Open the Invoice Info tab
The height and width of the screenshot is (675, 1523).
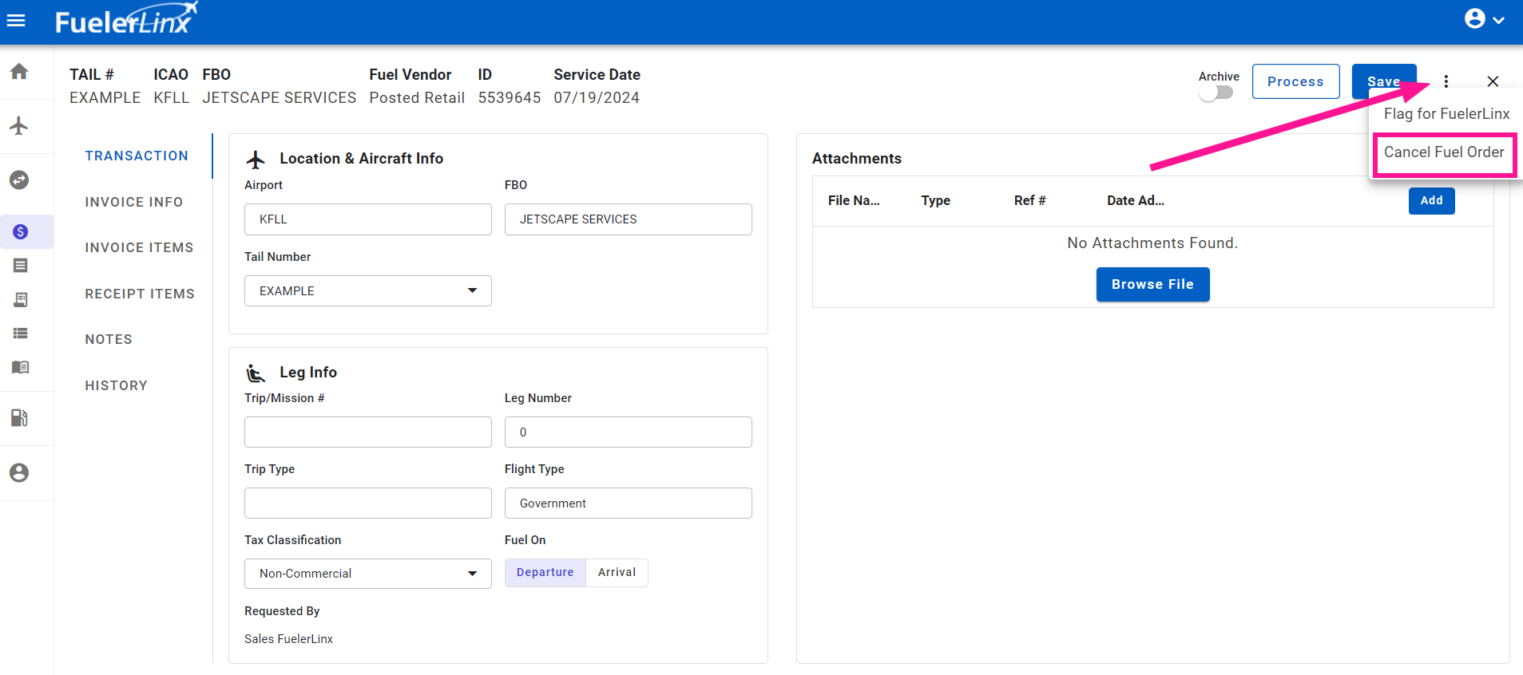[134, 203]
